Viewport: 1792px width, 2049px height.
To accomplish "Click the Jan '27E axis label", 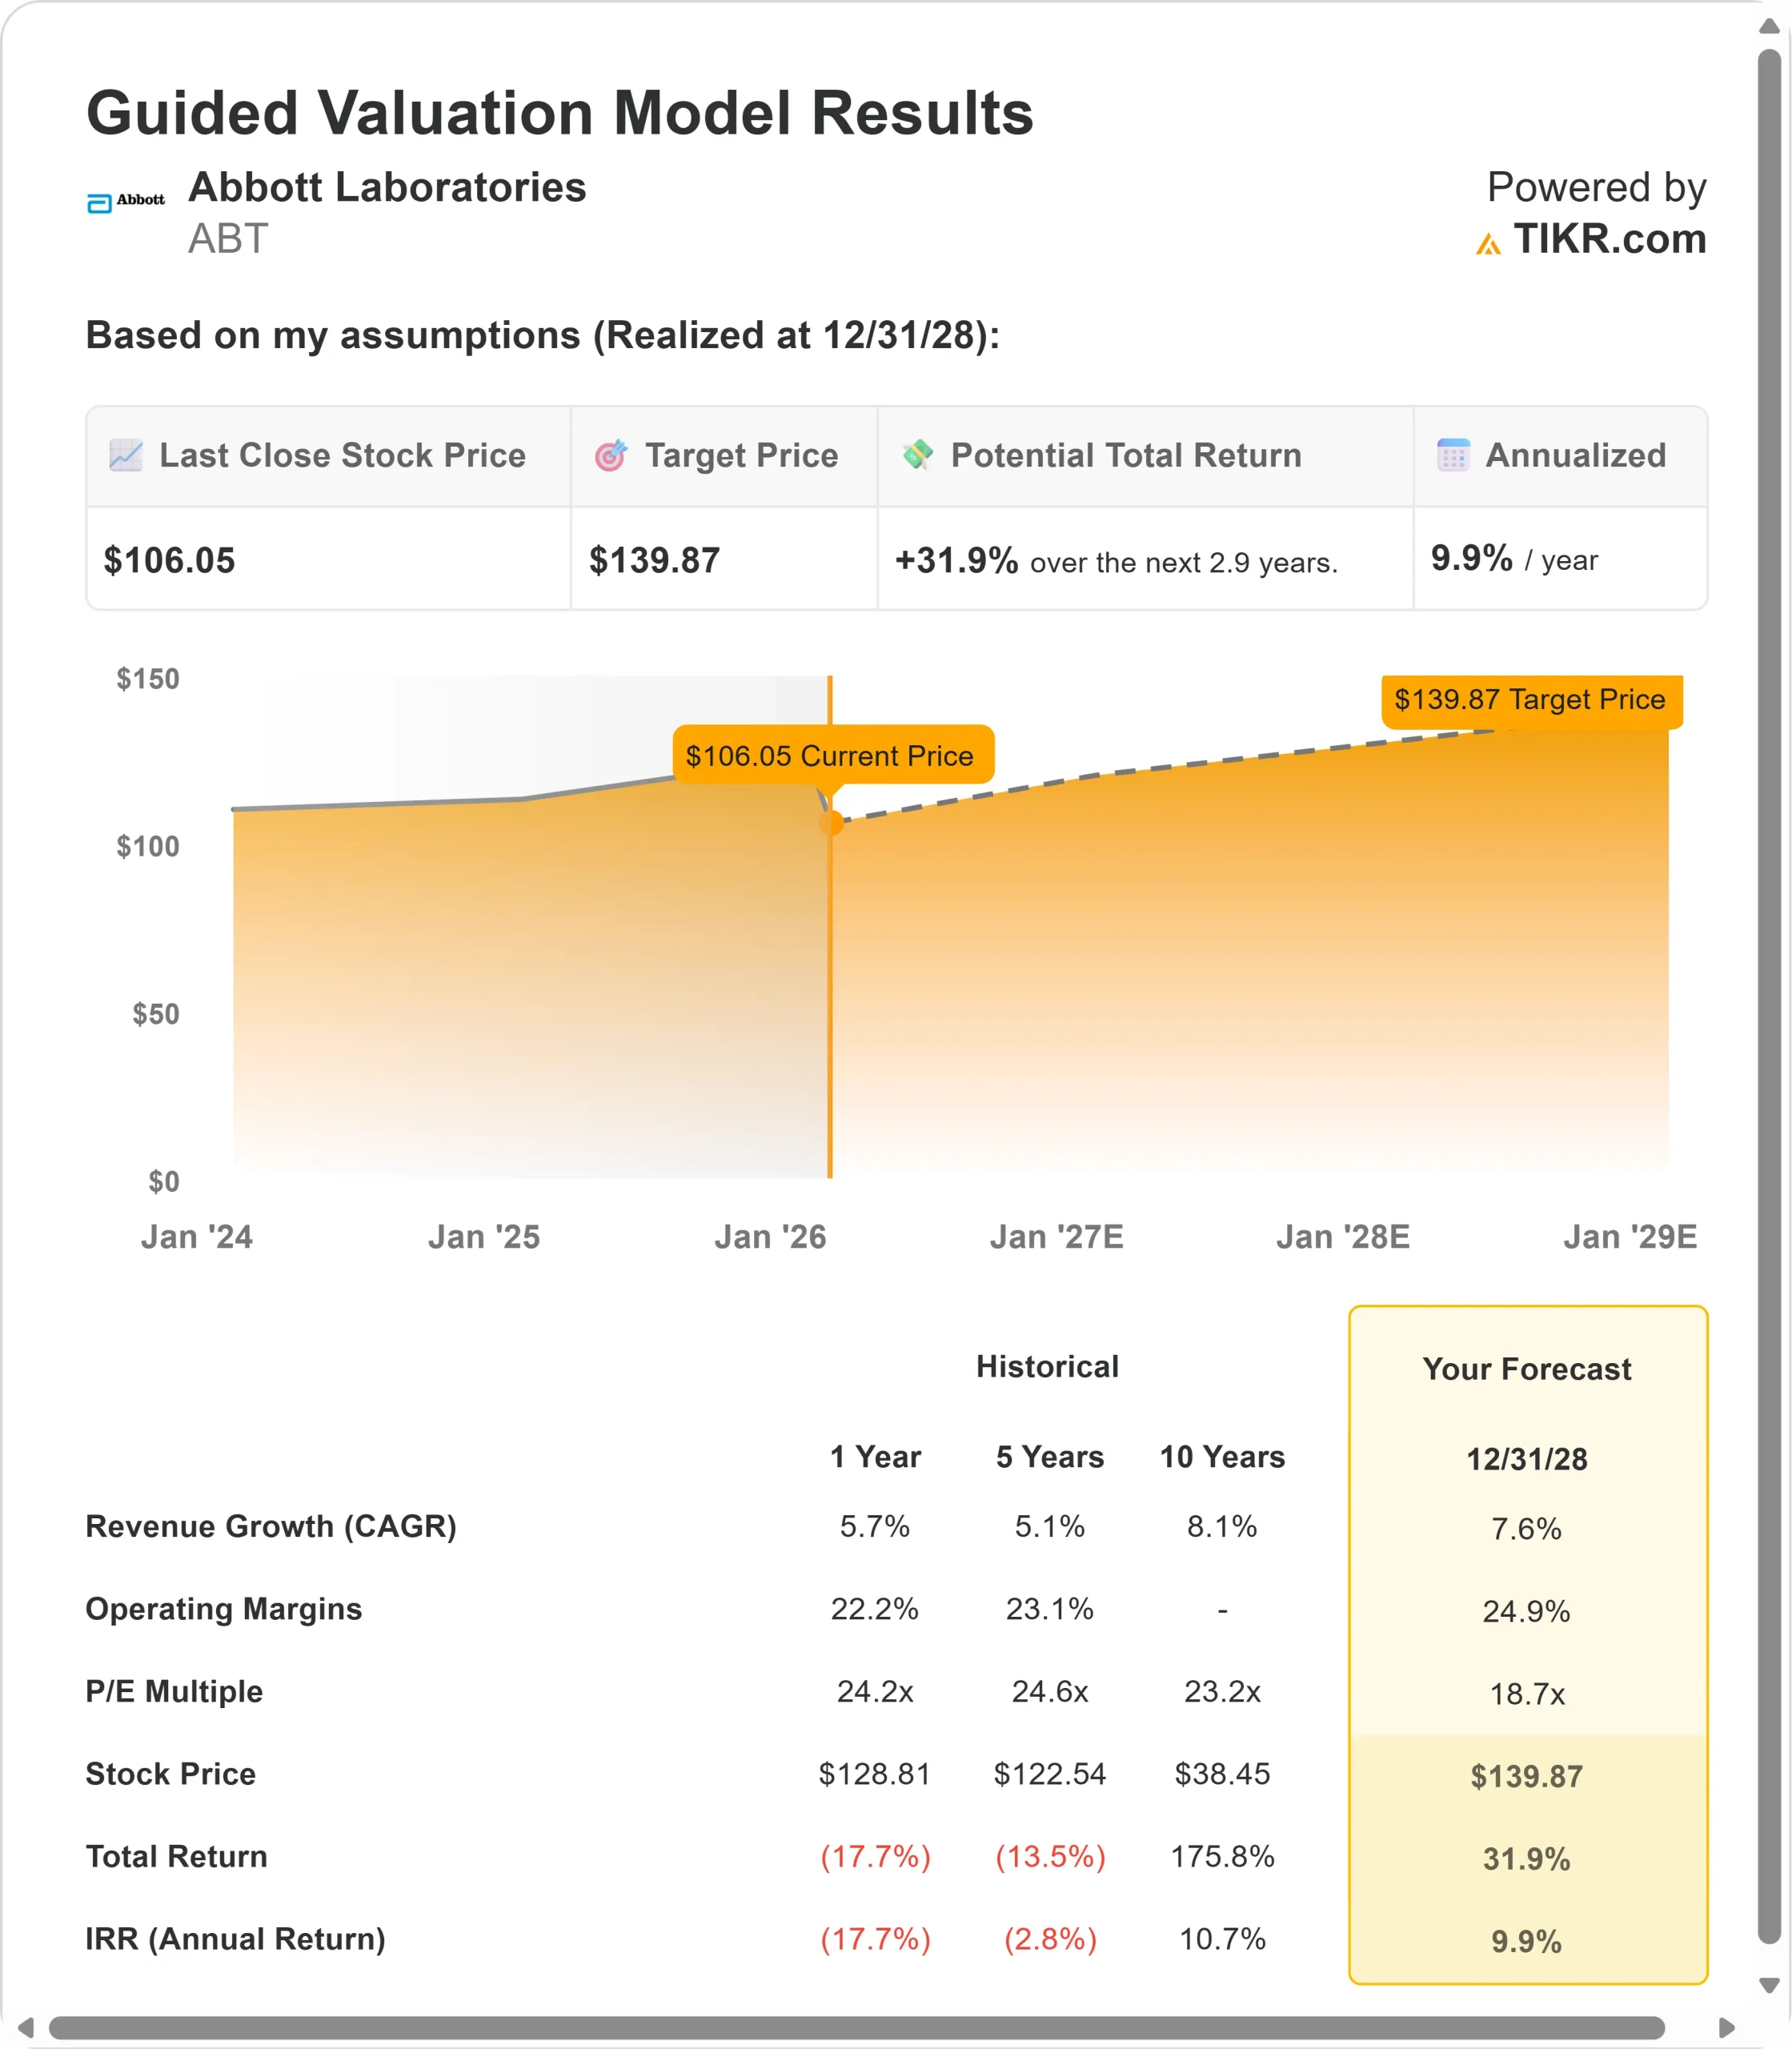I will tap(1056, 1237).
